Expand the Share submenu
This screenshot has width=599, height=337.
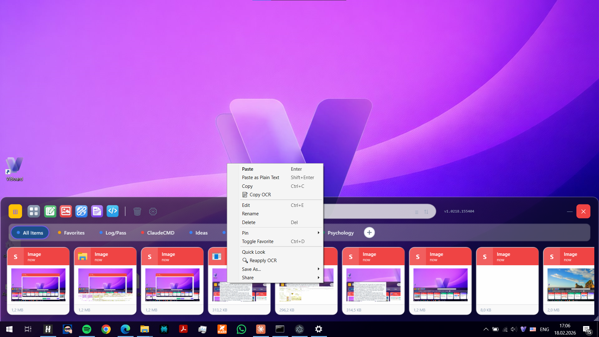[247, 277]
